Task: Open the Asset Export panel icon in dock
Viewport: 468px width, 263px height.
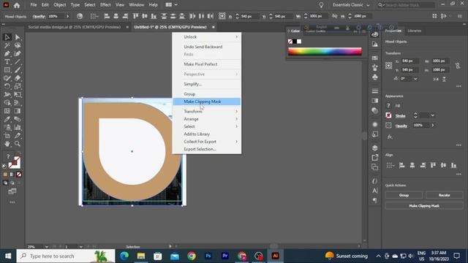Action: pyautogui.click(x=375, y=158)
